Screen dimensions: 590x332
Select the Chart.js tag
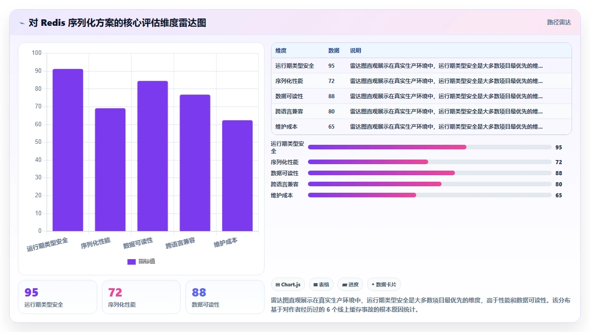pos(288,285)
